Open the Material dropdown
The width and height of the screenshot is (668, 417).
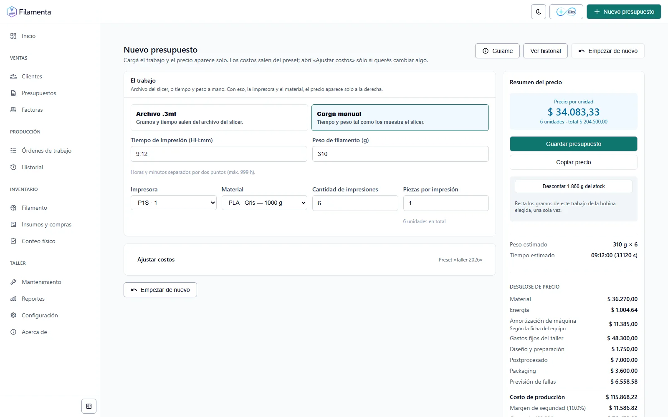click(264, 203)
